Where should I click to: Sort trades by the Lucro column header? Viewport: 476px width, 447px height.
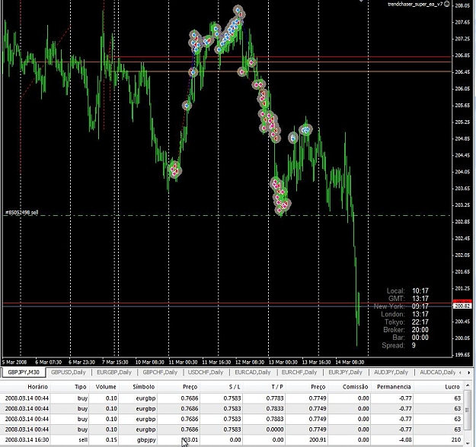coord(439,387)
